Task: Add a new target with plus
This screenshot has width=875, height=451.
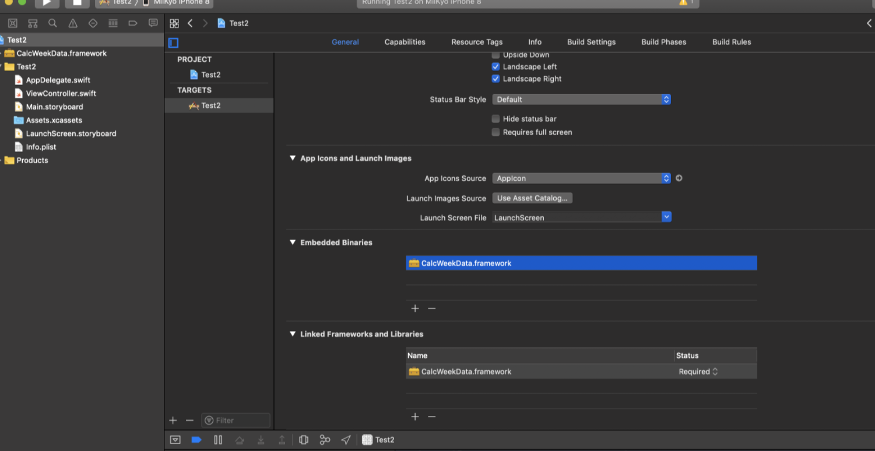Action: click(x=173, y=420)
